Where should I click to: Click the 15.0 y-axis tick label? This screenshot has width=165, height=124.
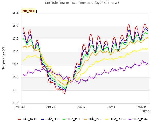click(15, 103)
